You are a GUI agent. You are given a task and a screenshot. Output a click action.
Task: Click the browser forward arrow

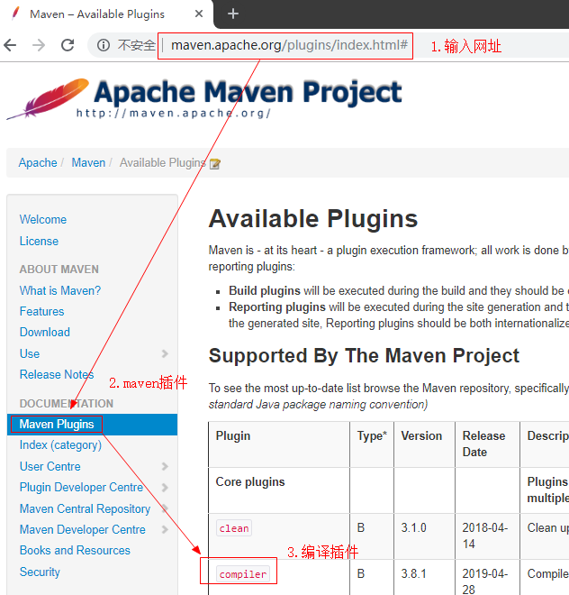[x=39, y=45]
